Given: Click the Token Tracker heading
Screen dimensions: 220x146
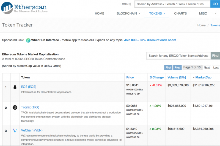Looking at the screenshot, I should (17, 25).
